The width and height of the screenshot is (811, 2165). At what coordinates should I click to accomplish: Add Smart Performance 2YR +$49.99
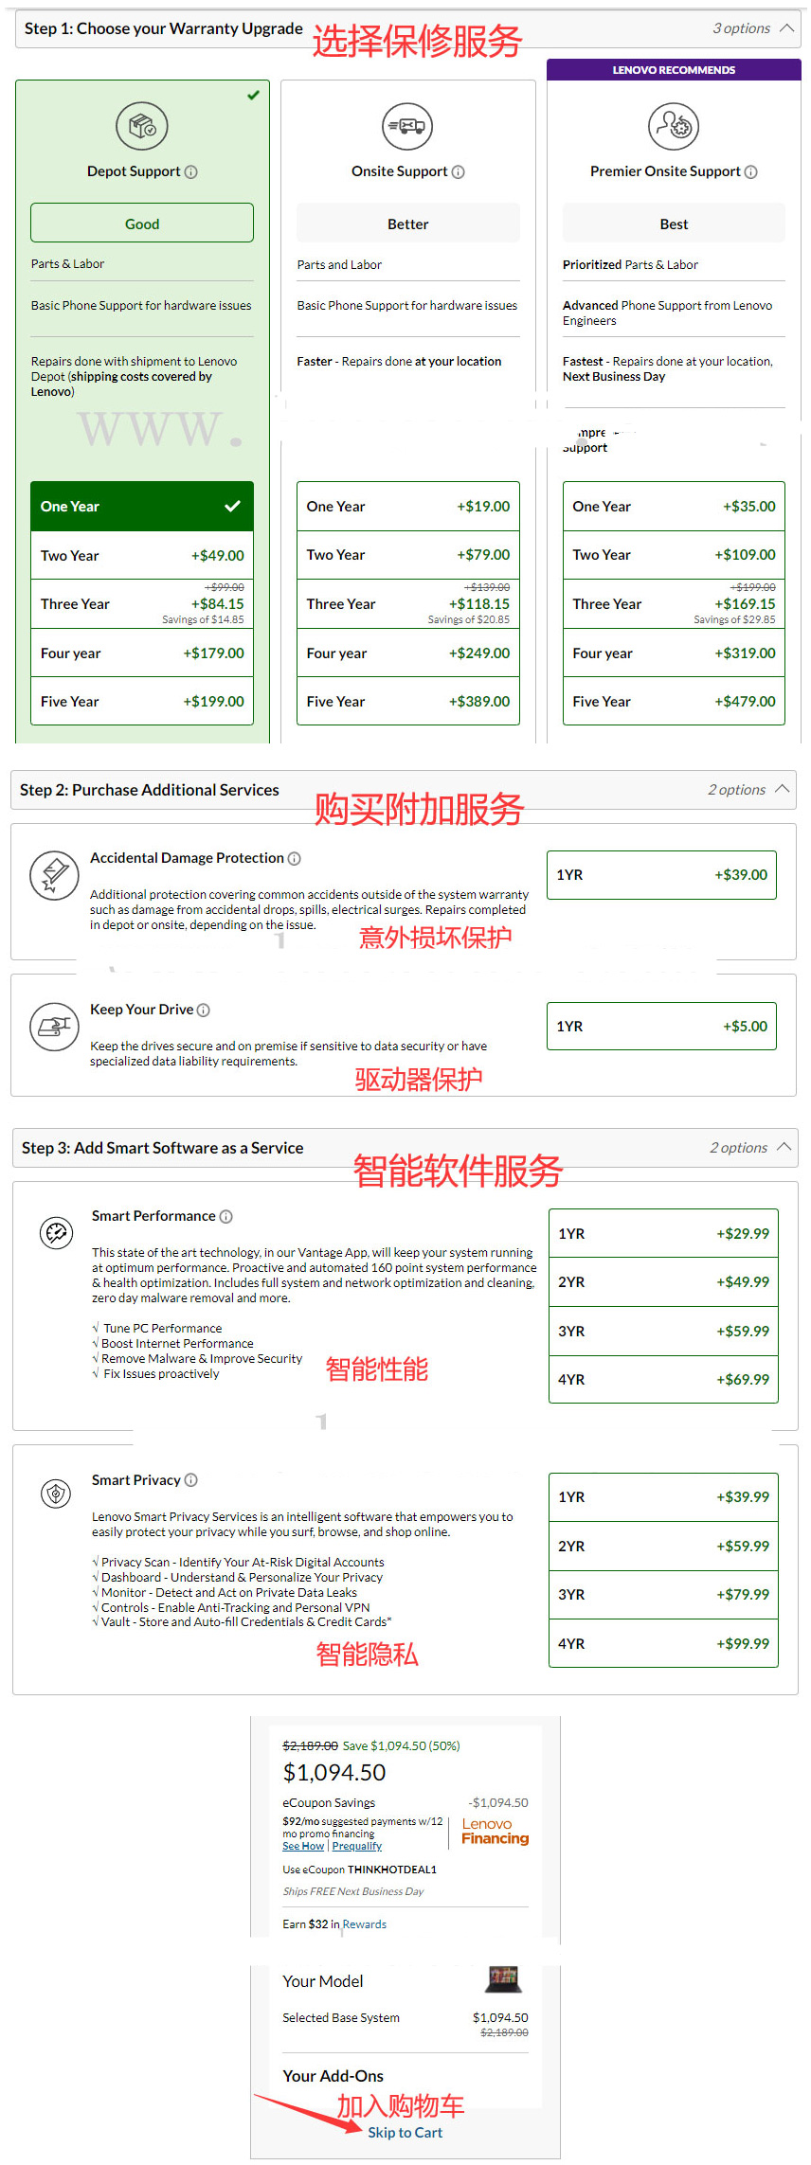663,1282
